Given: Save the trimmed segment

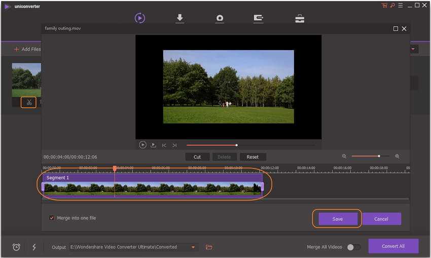Looking at the screenshot, I should click(x=337, y=219).
